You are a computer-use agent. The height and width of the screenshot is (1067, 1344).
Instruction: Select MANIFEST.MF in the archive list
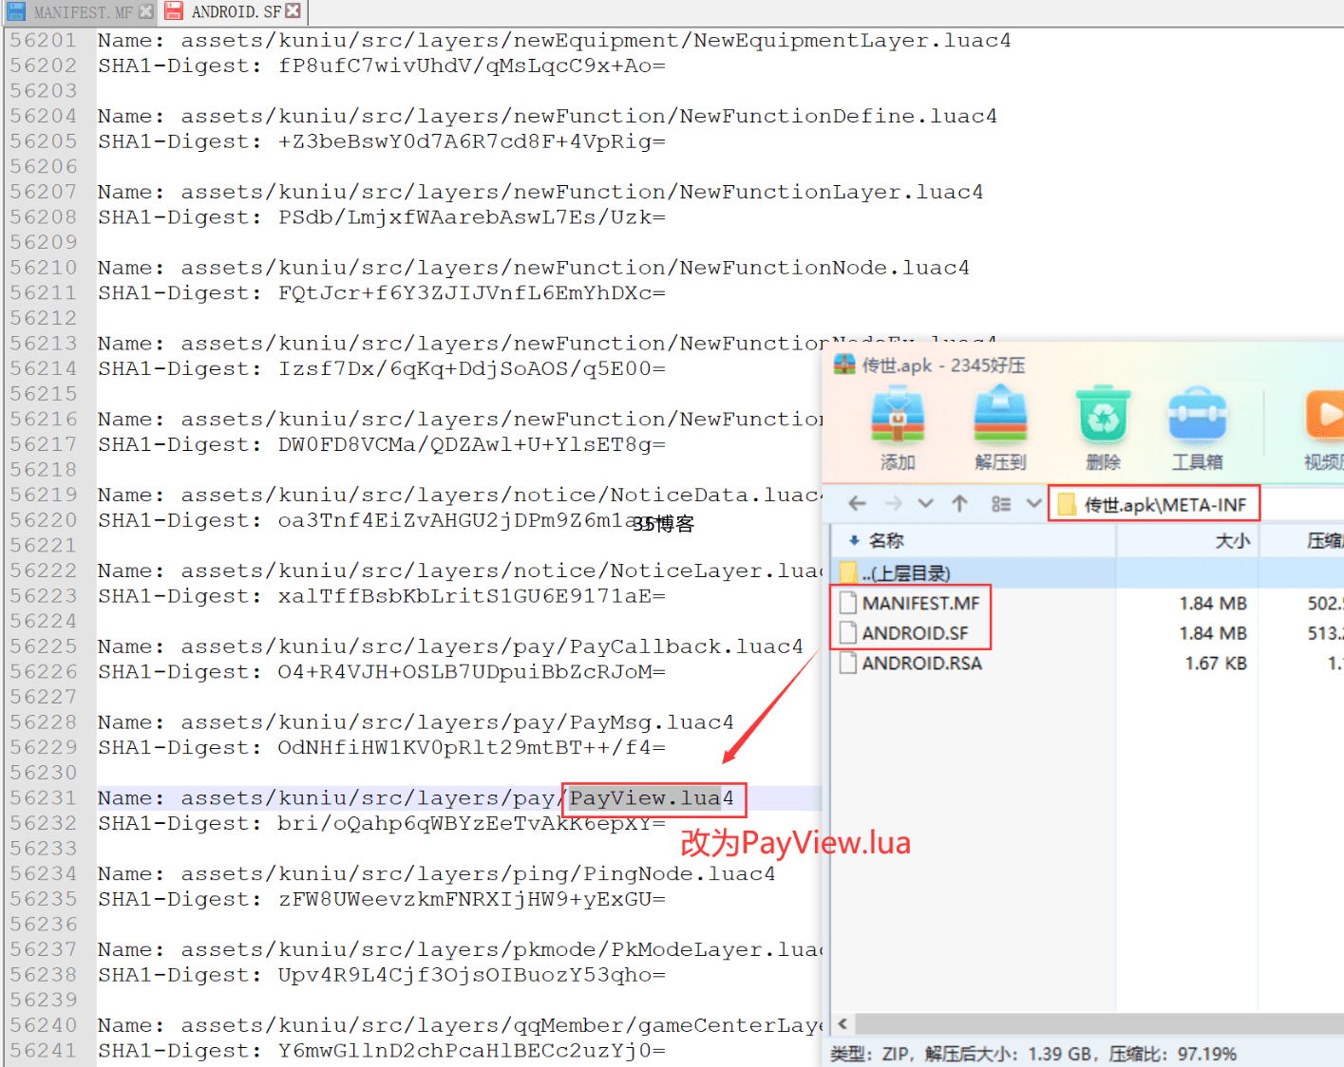tap(919, 604)
